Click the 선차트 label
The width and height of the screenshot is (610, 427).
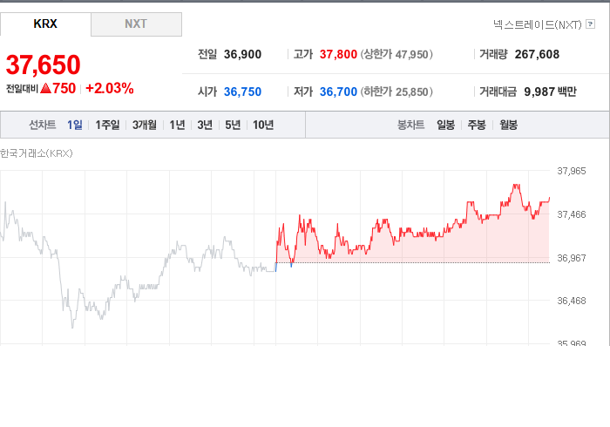coord(43,125)
